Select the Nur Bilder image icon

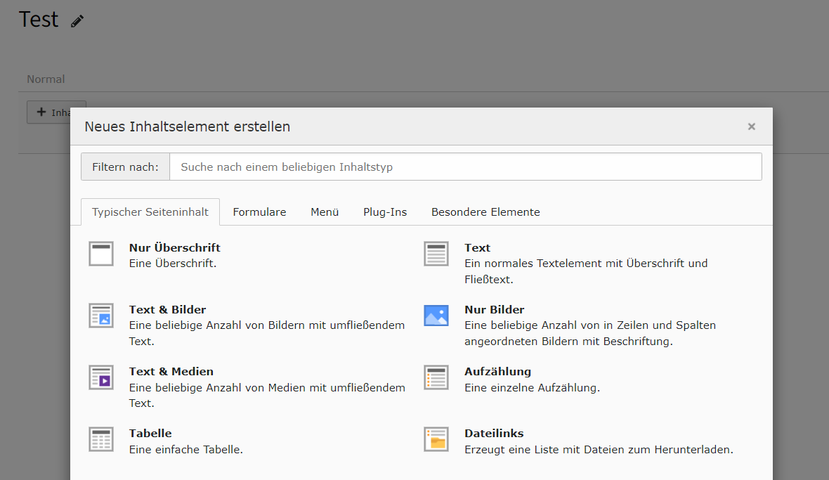coord(436,316)
